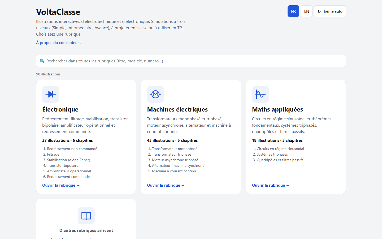Select chapter 1. Circuits en régime sinusoïdal
382x239 pixels.
coord(279,149)
